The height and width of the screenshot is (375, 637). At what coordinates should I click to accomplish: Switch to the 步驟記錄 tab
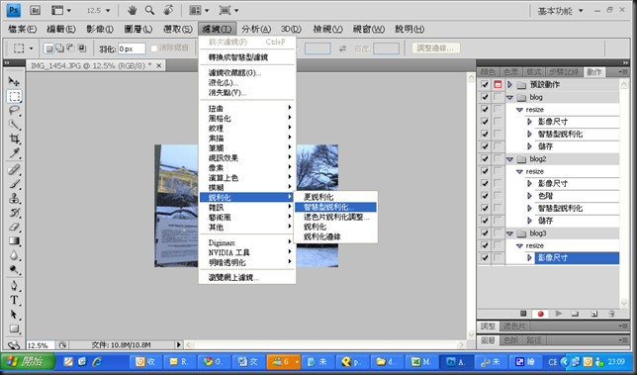point(564,72)
